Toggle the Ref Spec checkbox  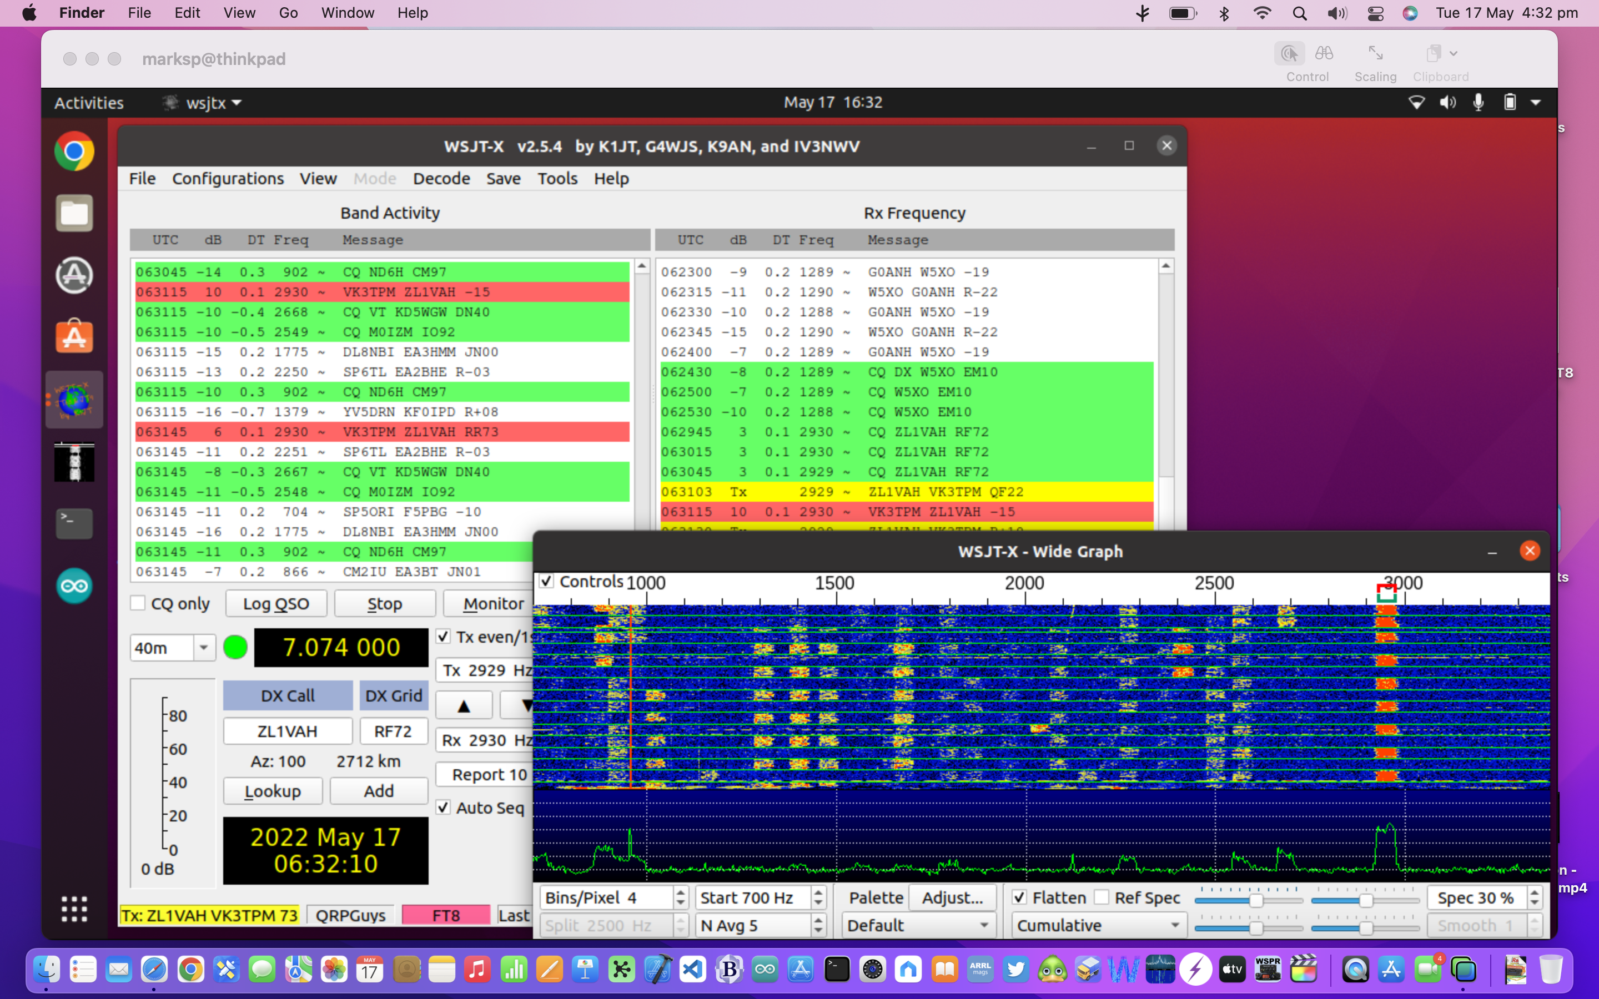pyautogui.click(x=1102, y=897)
